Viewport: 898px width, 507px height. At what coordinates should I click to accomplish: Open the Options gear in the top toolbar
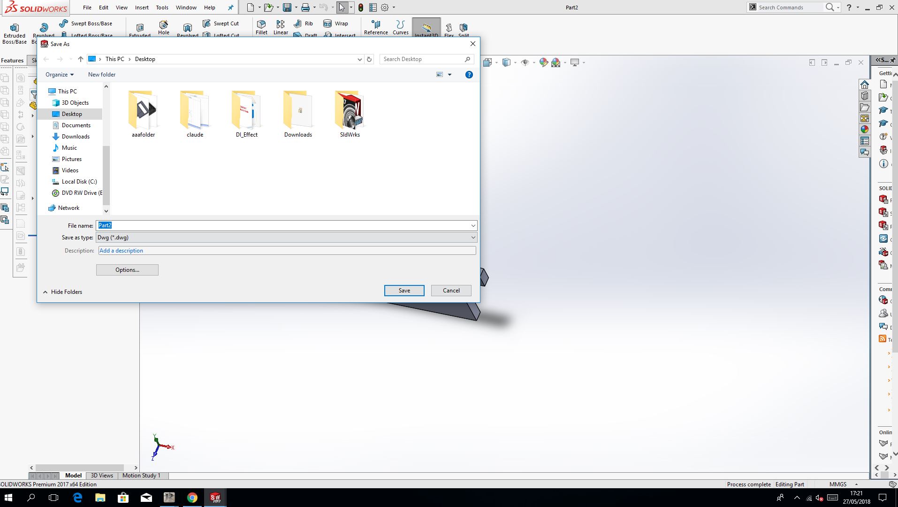click(385, 8)
